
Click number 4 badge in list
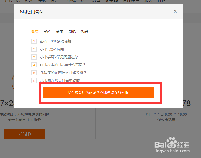click(x=34, y=65)
